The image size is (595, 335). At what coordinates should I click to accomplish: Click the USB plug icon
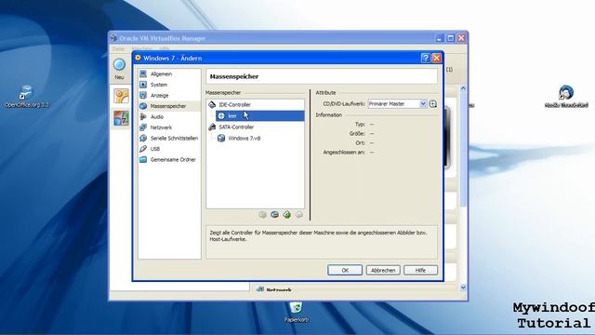143,149
